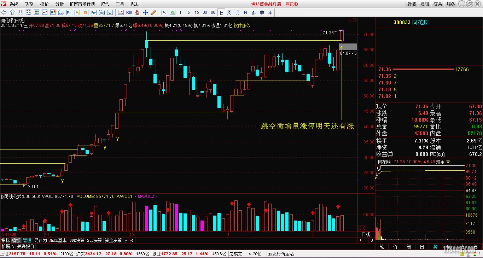The image size is (483, 258).
Task: Open the 工具 menu
Action: click(x=120, y=4)
